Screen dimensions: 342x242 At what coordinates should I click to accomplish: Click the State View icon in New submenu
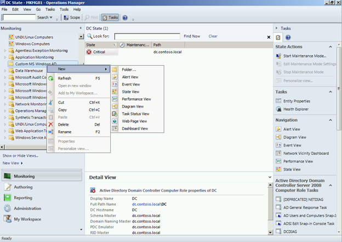[115, 92]
